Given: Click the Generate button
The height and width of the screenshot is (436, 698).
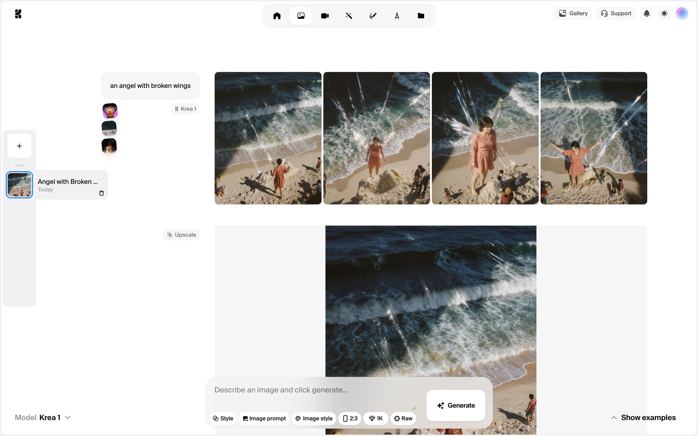Looking at the screenshot, I should click(456, 405).
